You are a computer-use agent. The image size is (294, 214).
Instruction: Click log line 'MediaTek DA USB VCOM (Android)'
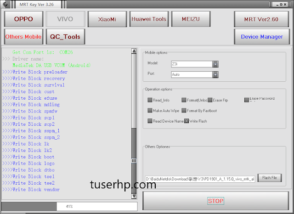[51, 65]
